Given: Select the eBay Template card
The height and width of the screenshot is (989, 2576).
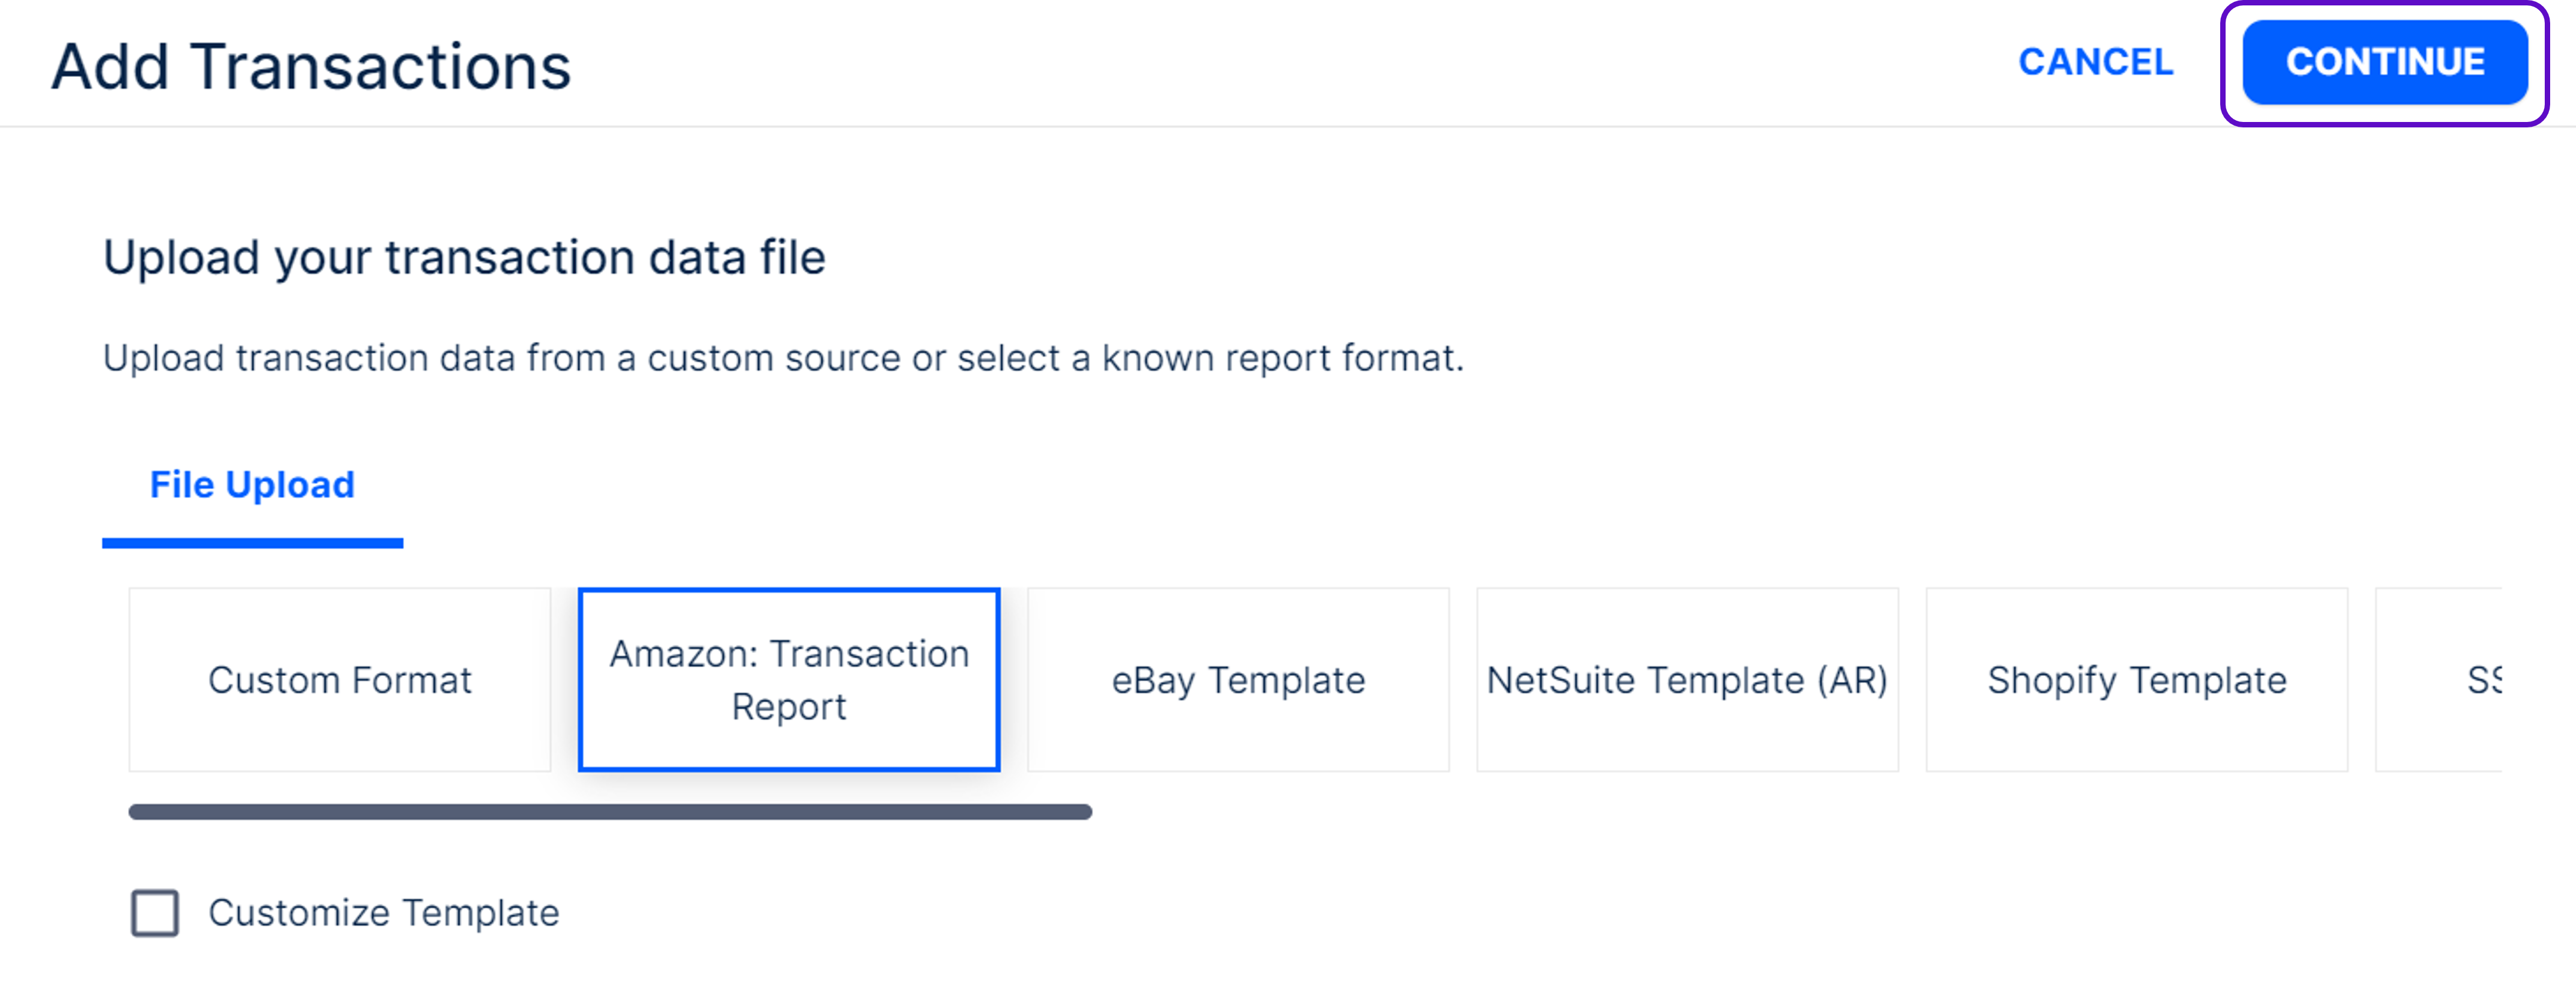Looking at the screenshot, I should (1238, 680).
